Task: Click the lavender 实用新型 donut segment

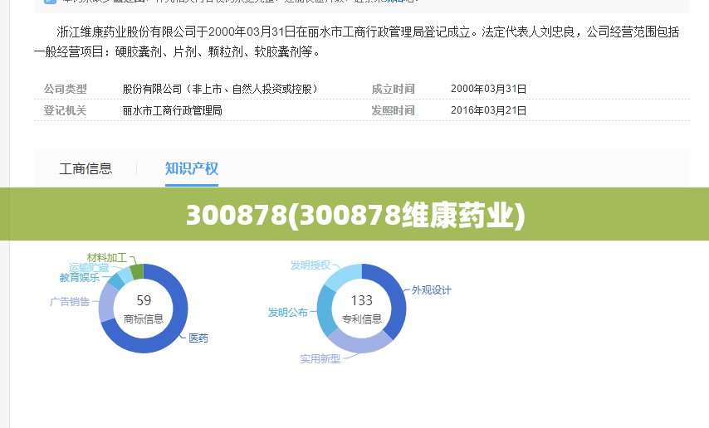Action: click(x=360, y=344)
